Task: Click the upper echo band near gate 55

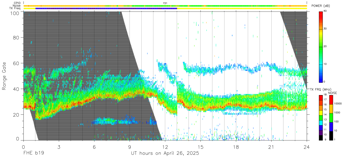Action: coord(244,68)
